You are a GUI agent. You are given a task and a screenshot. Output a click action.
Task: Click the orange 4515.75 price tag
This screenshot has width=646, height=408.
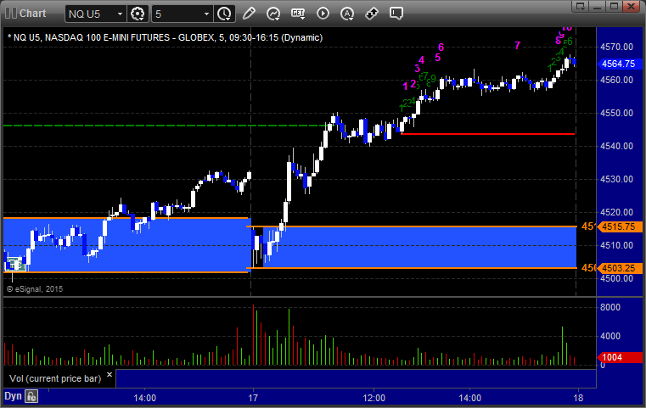[x=619, y=226]
